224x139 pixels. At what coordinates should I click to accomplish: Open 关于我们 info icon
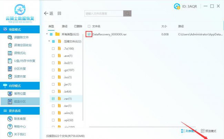pos(10,134)
